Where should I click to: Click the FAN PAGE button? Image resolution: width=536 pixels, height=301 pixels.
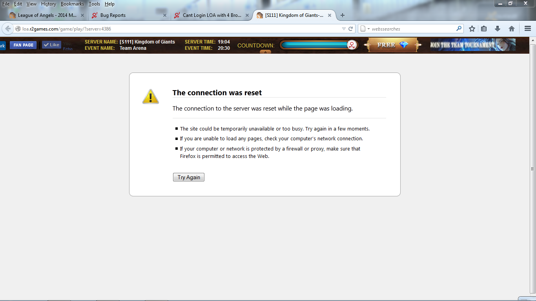pyautogui.click(x=23, y=45)
